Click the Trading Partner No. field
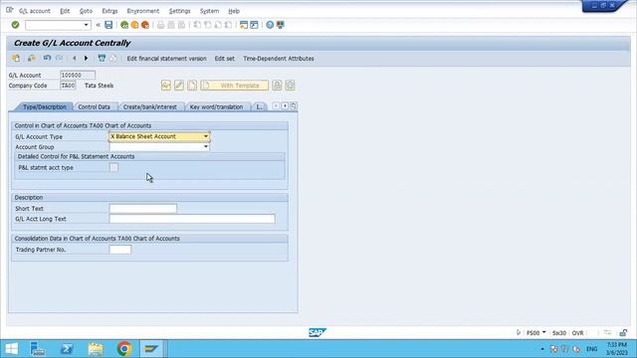Image resolution: width=637 pixels, height=358 pixels. 120,250
